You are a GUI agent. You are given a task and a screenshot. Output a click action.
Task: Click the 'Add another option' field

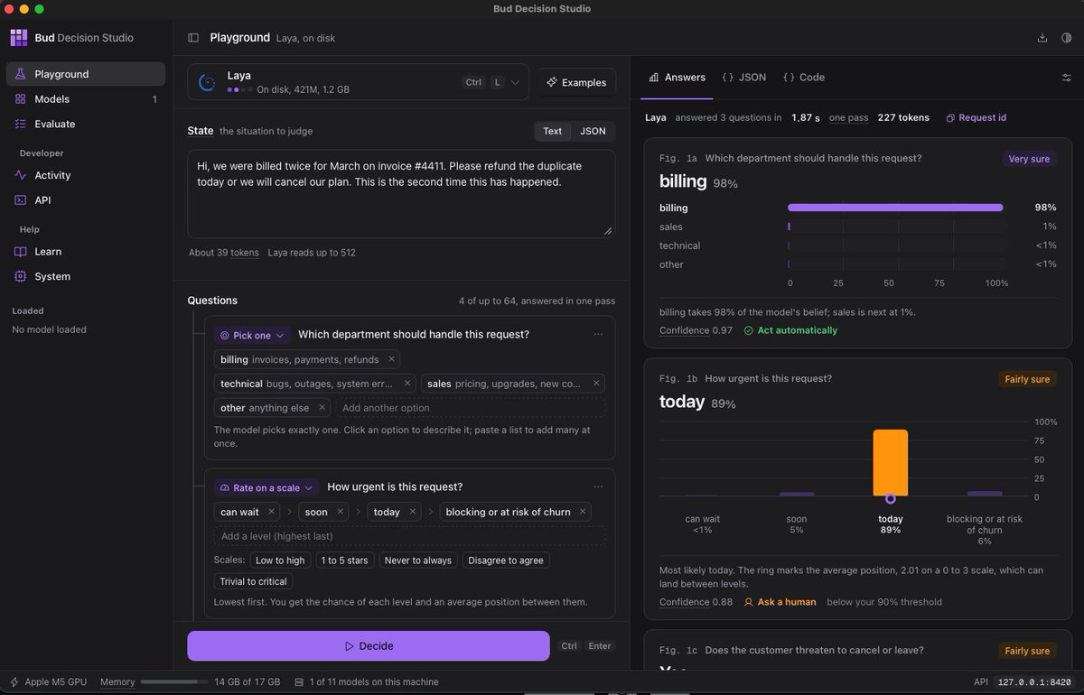pyautogui.click(x=470, y=408)
